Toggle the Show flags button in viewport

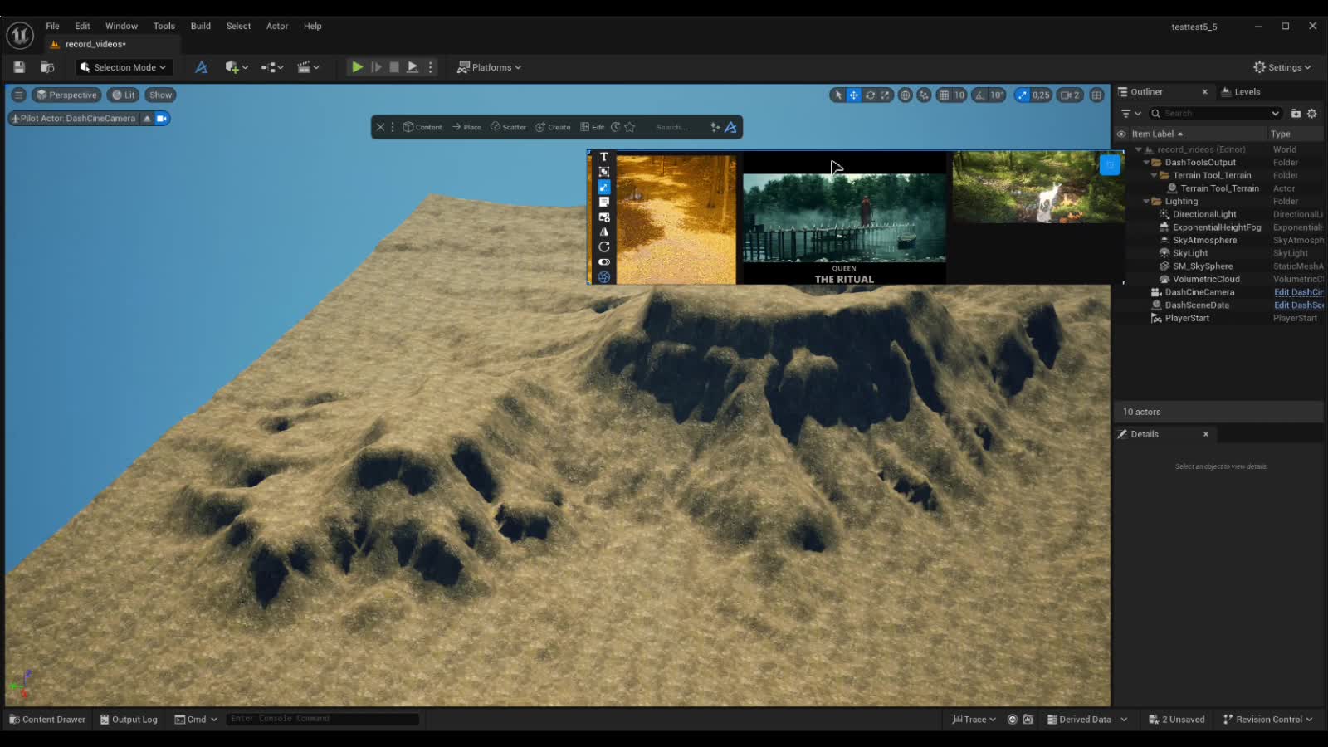(159, 95)
